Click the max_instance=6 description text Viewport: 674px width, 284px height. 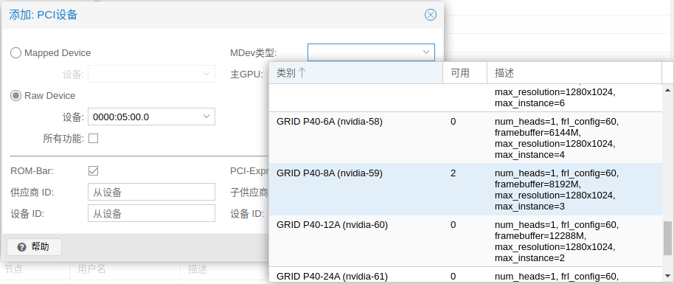(529, 103)
